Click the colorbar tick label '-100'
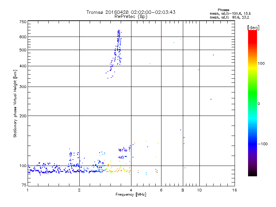The height and width of the screenshot is (207, 276). click(x=263, y=144)
